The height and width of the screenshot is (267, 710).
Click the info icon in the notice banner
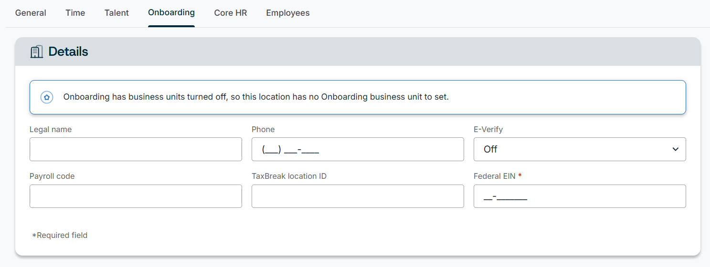47,97
